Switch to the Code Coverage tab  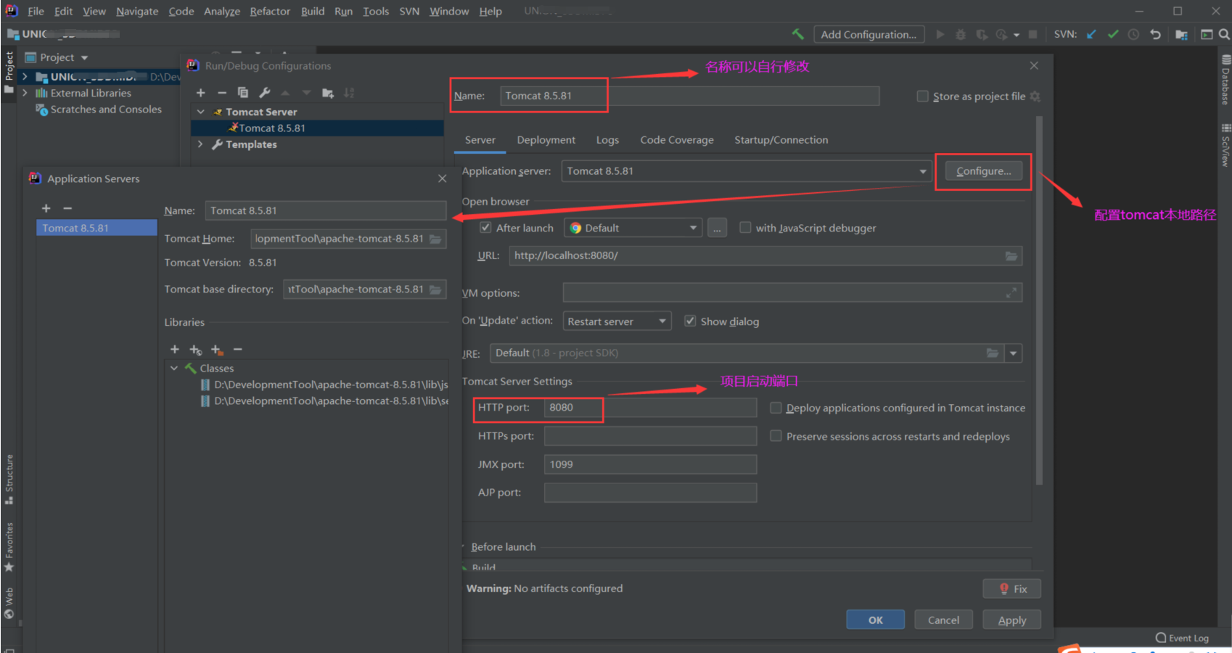(676, 140)
